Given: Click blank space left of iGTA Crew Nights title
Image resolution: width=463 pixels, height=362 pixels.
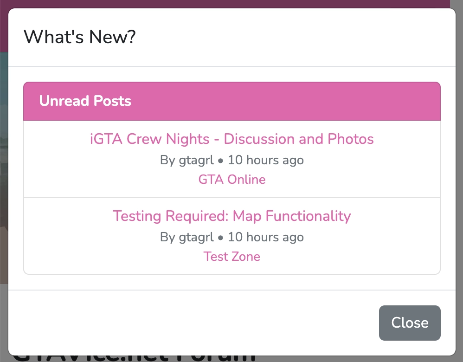Looking at the screenshot, I should tap(56, 139).
